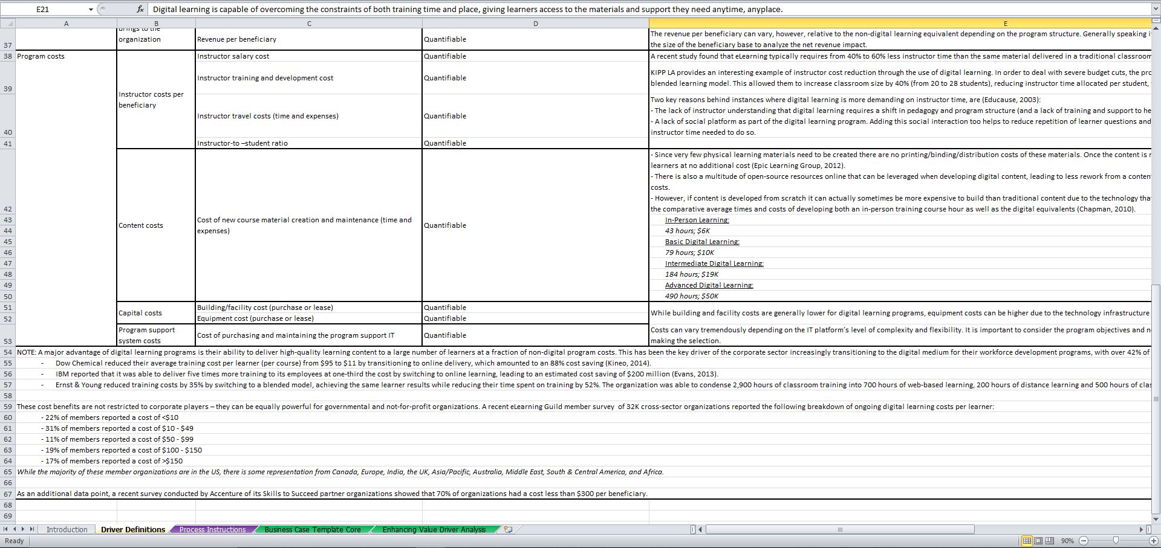This screenshot has width=1161, height=548.
Task: Click the Name Box showing E21
Action: pos(44,9)
